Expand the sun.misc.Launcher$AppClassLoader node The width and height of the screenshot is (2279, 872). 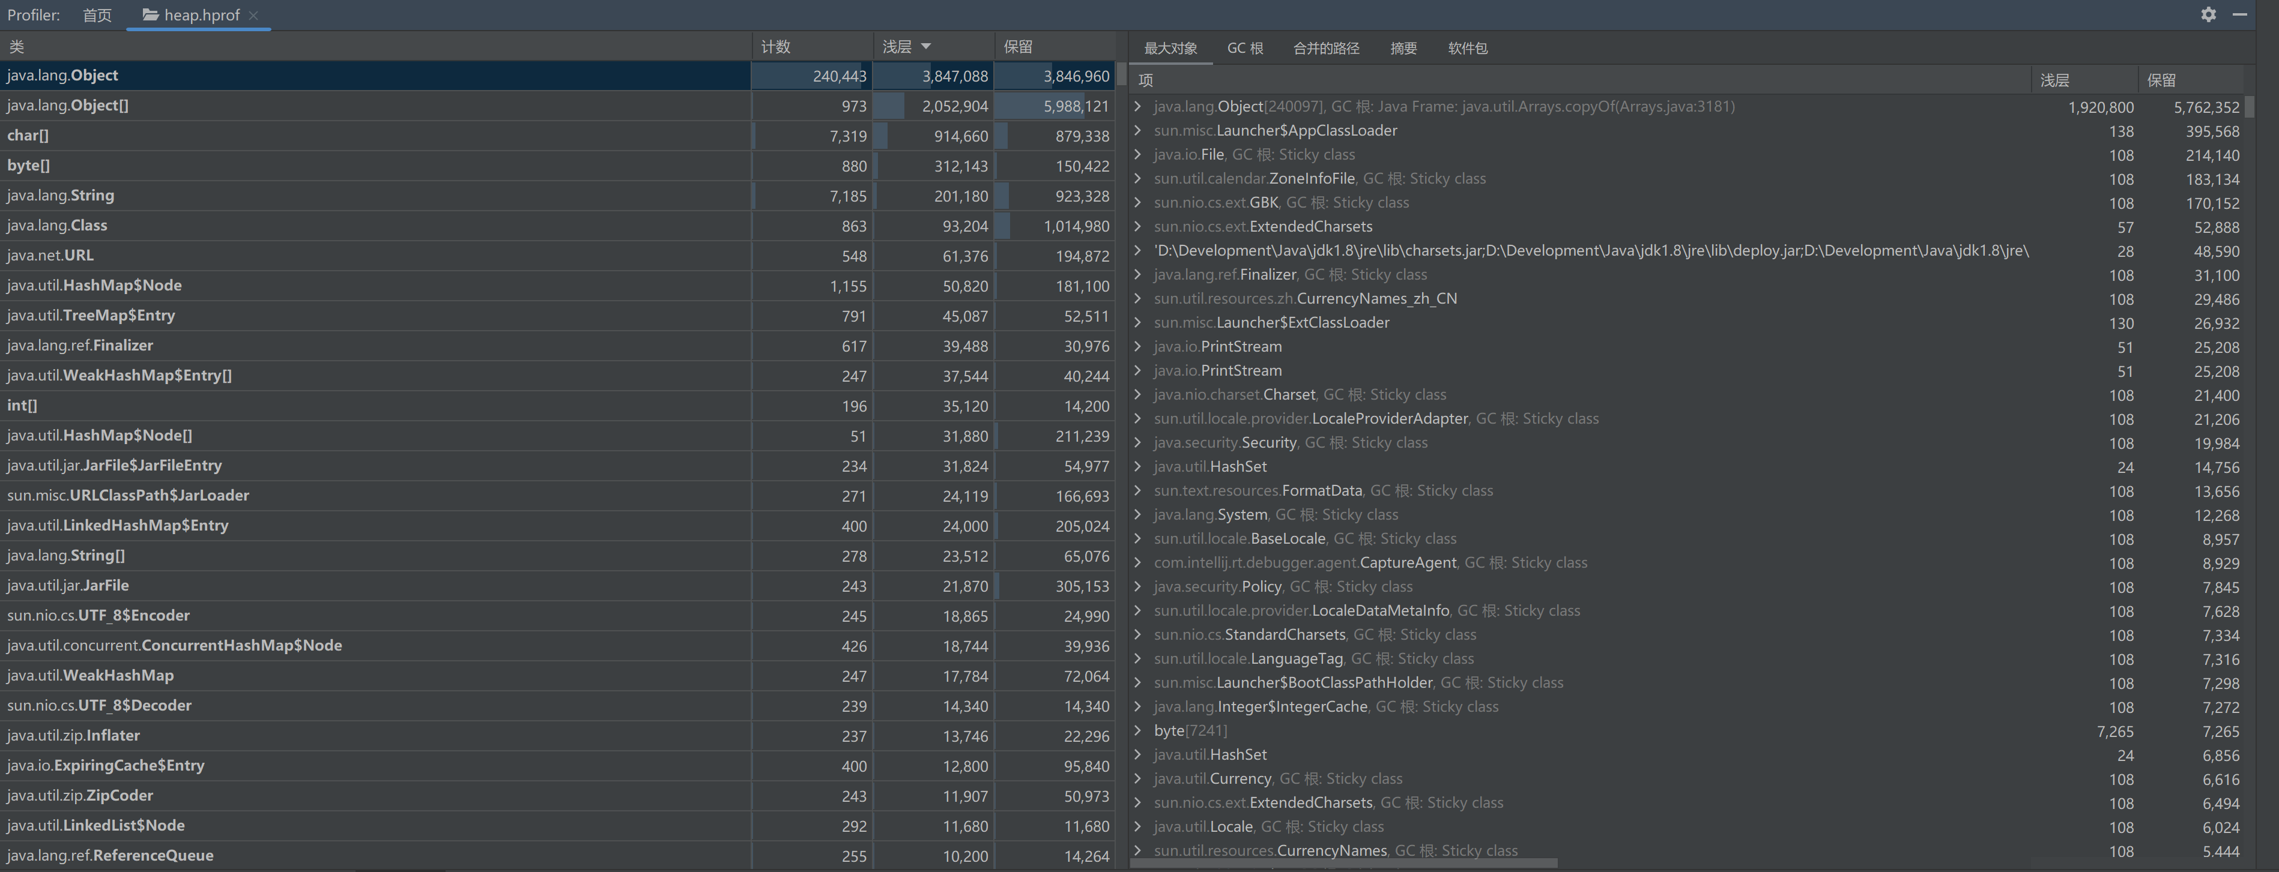pos(1137,130)
